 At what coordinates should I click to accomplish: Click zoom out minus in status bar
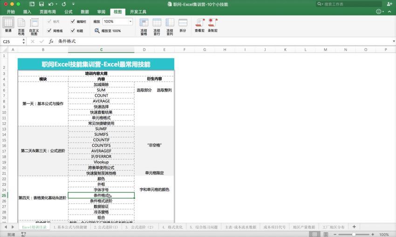335,235
